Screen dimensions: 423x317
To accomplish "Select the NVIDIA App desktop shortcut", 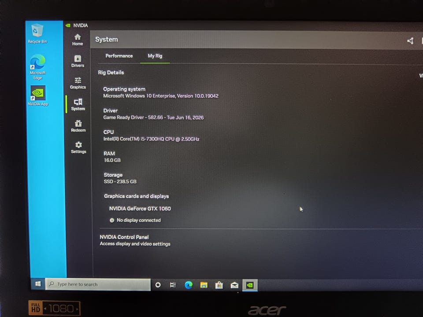I will pyautogui.click(x=38, y=96).
